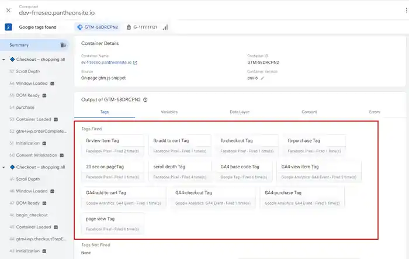Open the GA4-add to cart Tag card
The width and height of the screenshot is (409, 259).
(x=123, y=198)
